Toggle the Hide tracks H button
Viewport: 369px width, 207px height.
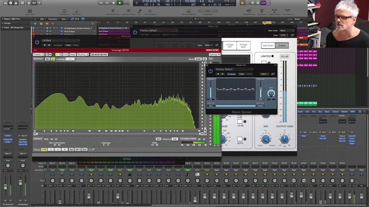click(47, 24)
